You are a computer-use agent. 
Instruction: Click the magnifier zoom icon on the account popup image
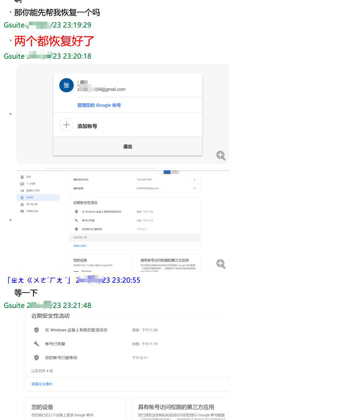221,155
